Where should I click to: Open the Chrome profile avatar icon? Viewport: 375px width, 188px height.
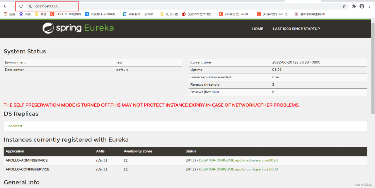(x=362, y=6)
